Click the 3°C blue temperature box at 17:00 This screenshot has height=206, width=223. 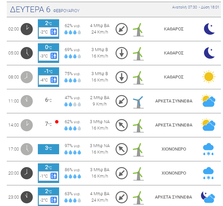tap(48, 149)
